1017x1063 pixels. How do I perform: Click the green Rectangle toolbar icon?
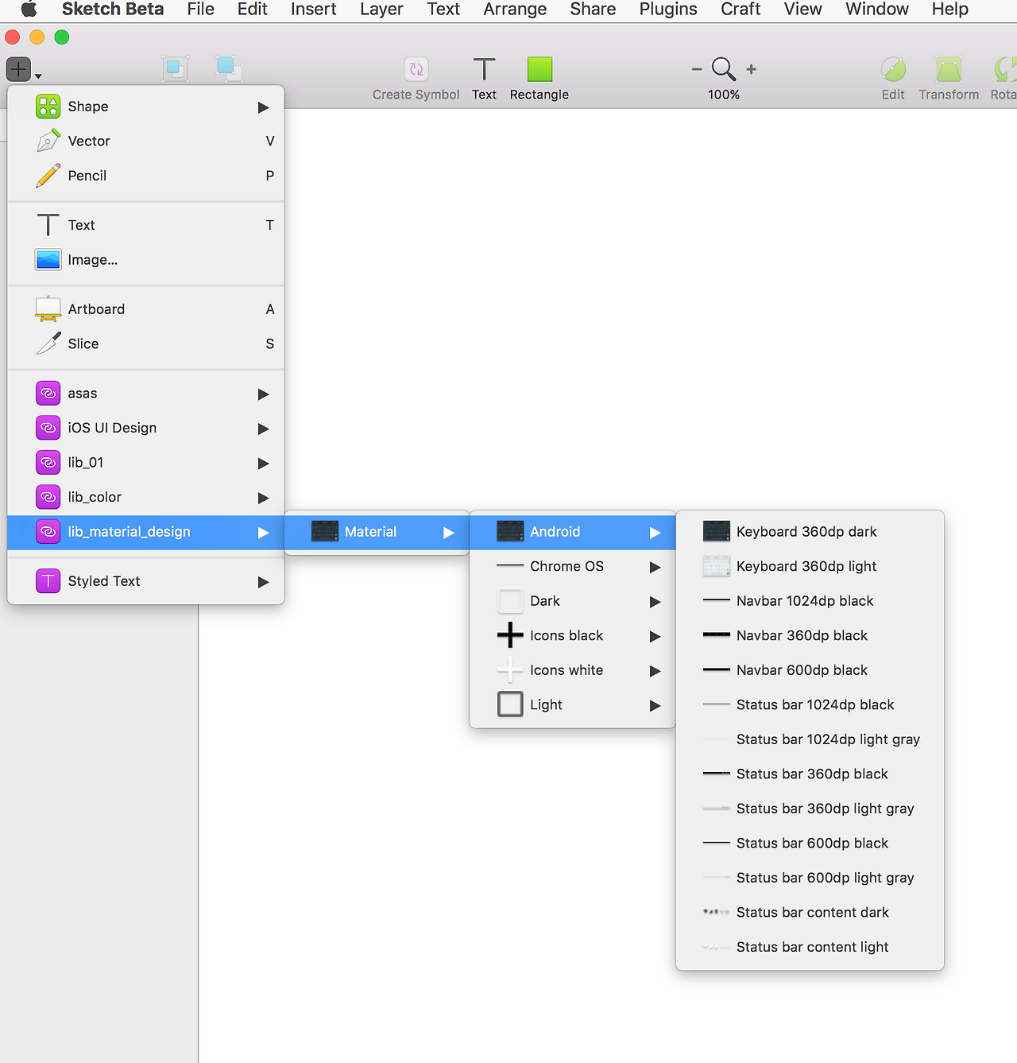(539, 69)
